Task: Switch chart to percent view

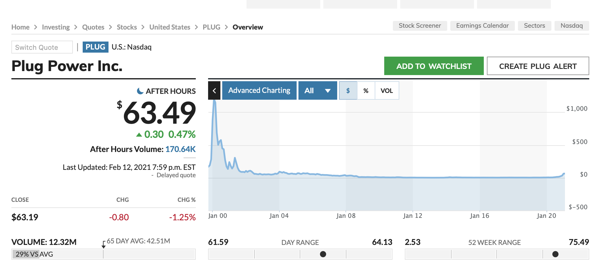Action: (366, 90)
